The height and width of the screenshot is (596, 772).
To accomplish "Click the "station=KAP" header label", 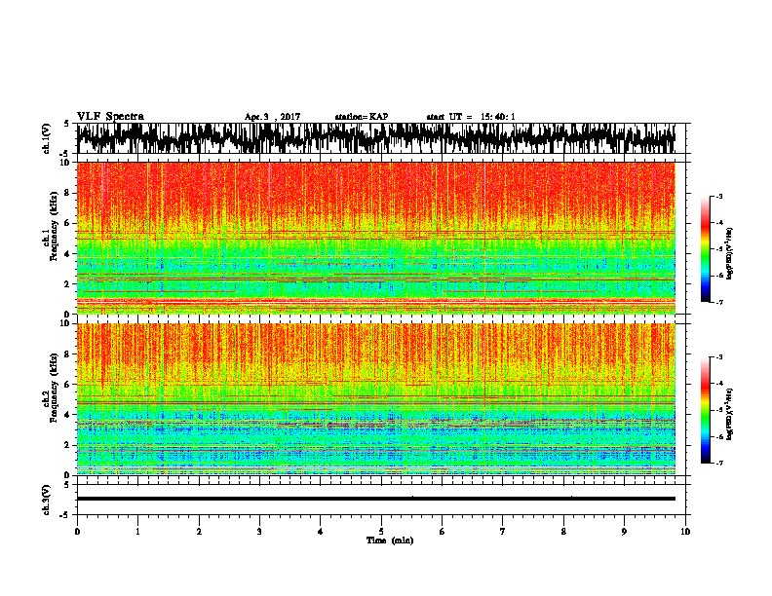I will click(362, 117).
